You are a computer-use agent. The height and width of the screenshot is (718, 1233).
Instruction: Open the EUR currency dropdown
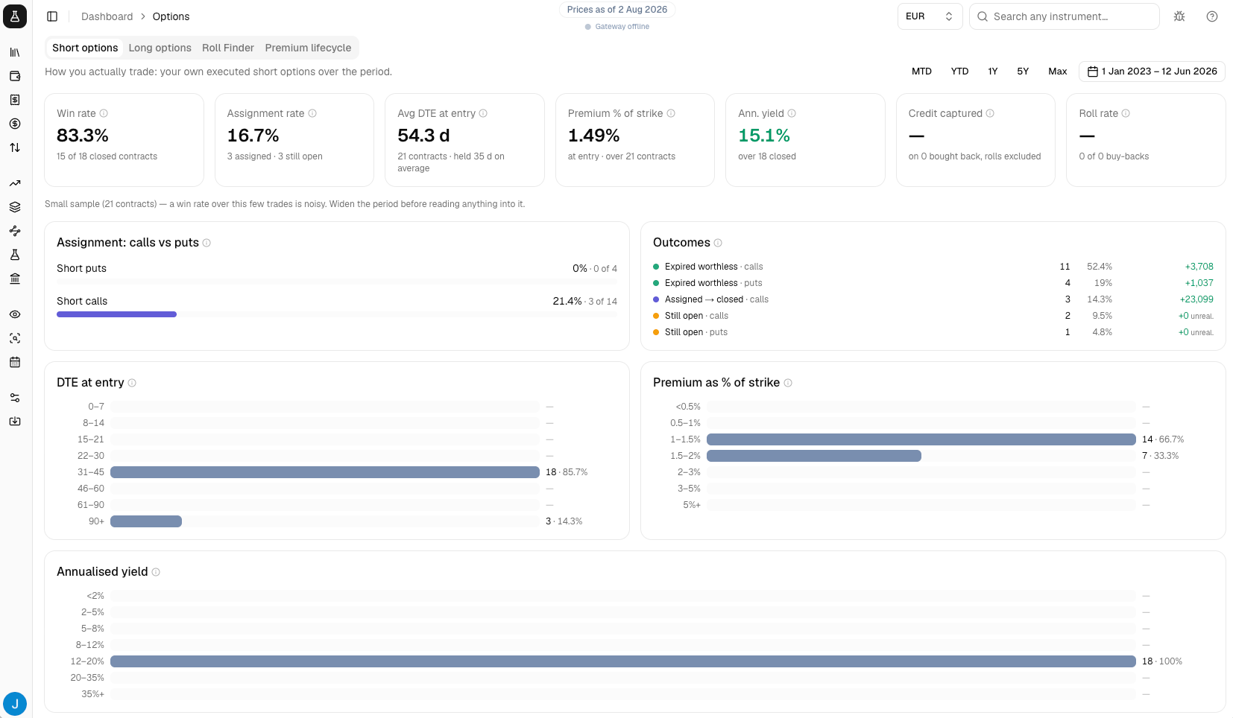click(x=930, y=16)
